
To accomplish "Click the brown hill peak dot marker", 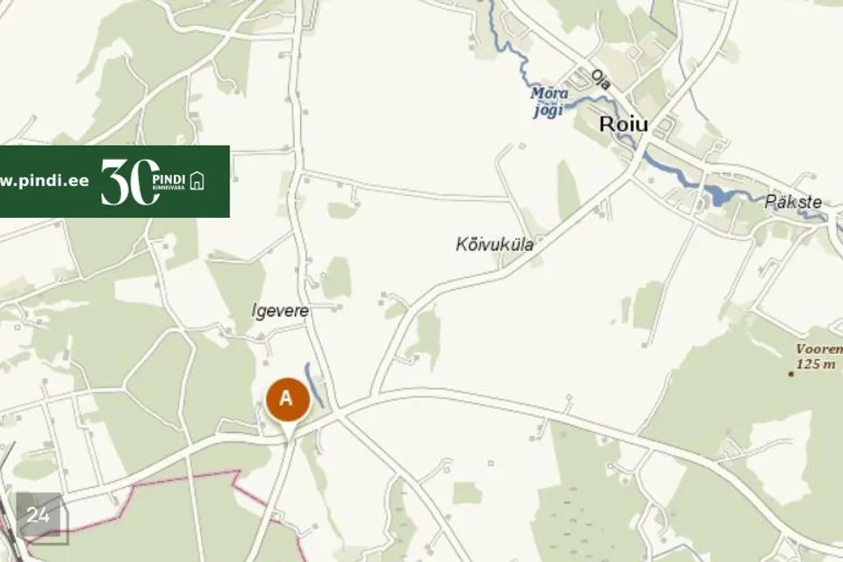I will click(791, 374).
